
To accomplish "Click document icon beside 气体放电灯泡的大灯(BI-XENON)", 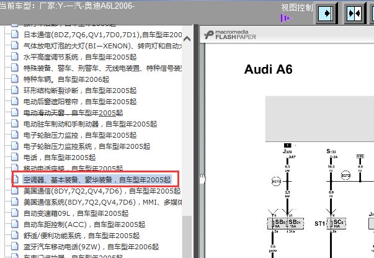I will point(14,45).
